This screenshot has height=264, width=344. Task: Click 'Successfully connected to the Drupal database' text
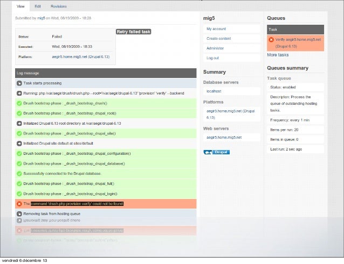pos(63,174)
